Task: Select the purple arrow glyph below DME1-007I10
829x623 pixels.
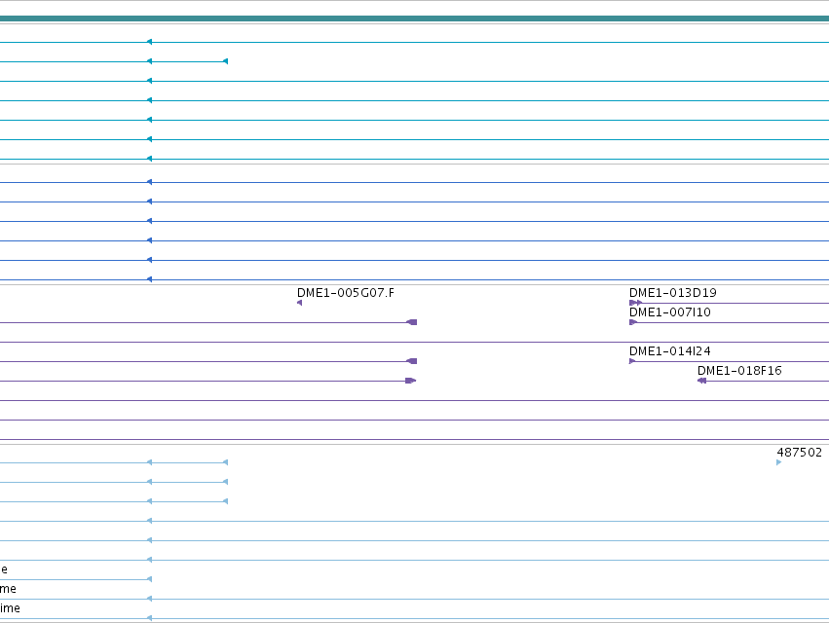Action: 633,322
